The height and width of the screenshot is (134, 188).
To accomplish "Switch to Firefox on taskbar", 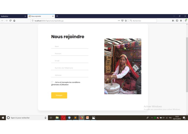I will [x=81, y=118].
